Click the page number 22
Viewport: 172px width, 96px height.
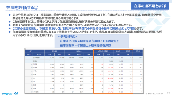pyautogui.click(x=169, y=93)
